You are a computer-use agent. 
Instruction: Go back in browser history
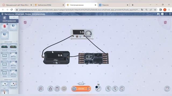tap(3, 10)
